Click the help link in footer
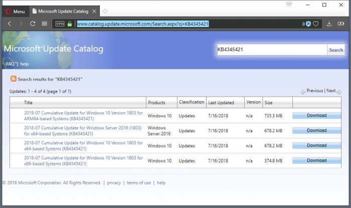351x208 pixels. click(161, 183)
